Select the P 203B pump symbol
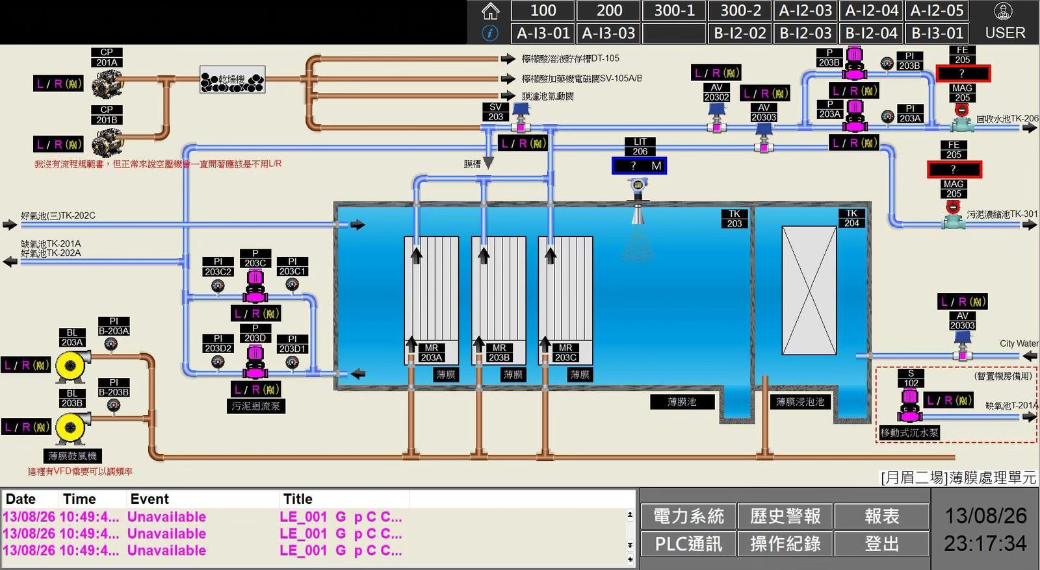This screenshot has width=1040, height=570. (x=855, y=64)
